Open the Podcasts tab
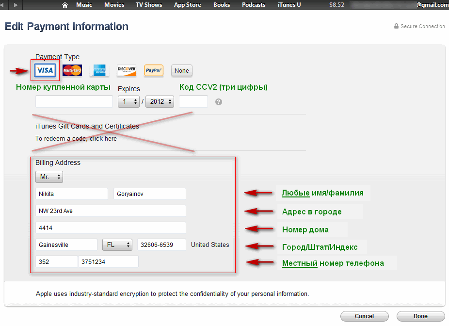The height and width of the screenshot is (326, 449). [x=254, y=5]
